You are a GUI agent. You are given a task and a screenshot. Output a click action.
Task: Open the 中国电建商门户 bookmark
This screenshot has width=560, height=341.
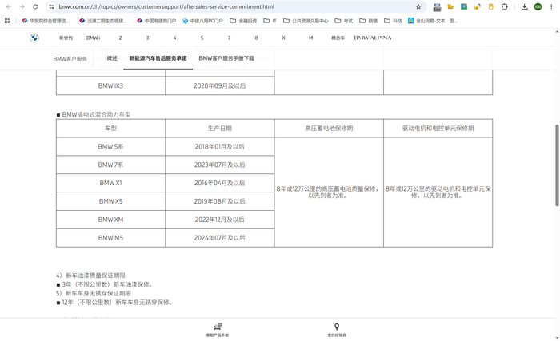[157, 21]
